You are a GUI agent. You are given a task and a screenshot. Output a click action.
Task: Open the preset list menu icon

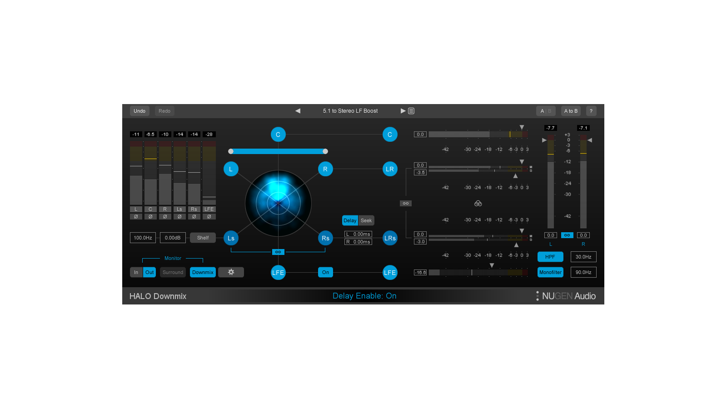[411, 111]
